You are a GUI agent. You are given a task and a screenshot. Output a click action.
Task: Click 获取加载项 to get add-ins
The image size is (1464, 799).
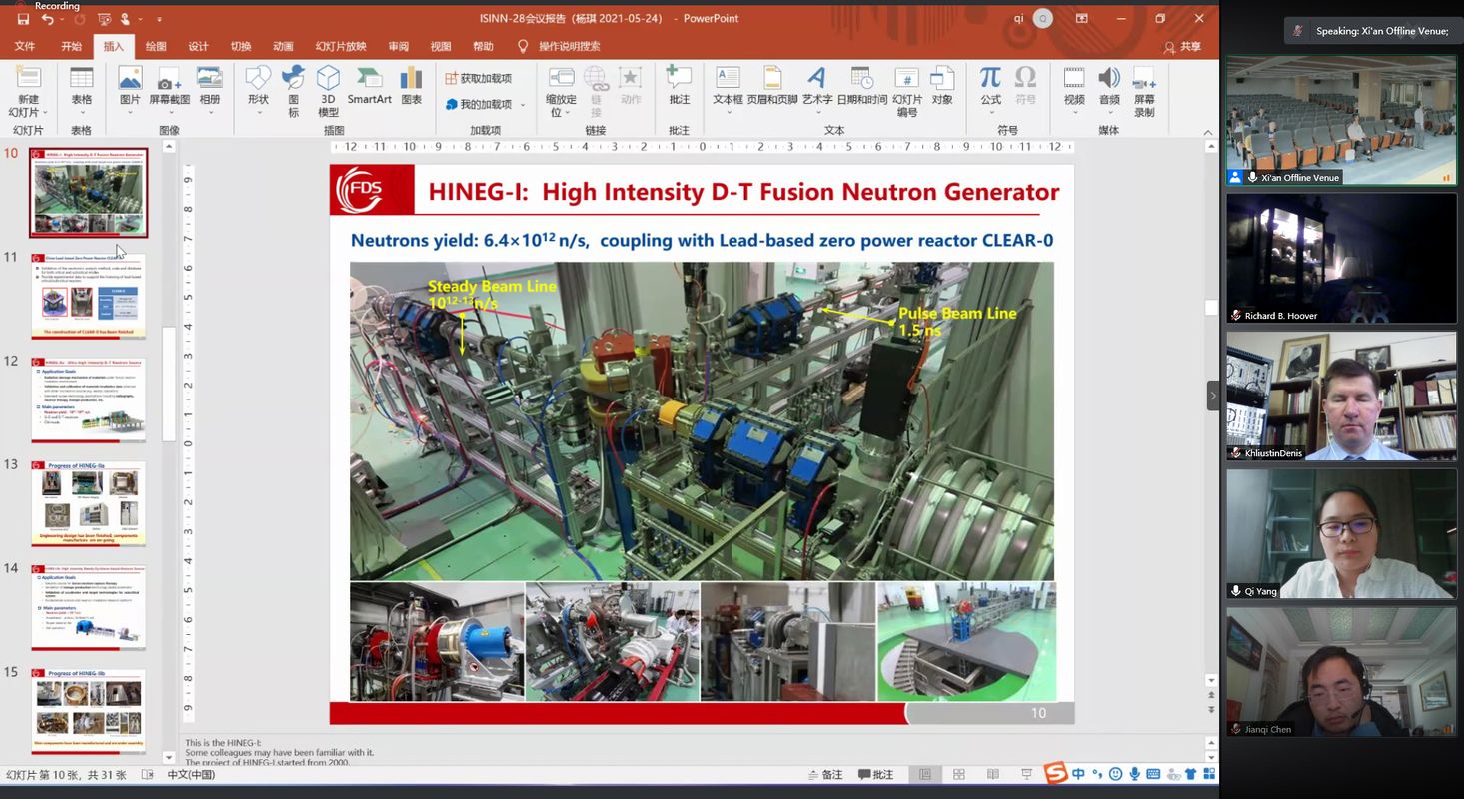click(478, 78)
